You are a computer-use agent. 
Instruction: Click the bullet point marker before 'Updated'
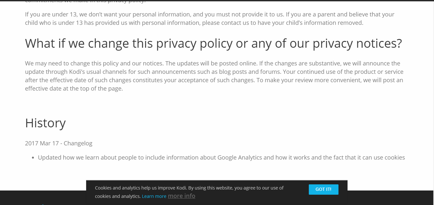33,158
